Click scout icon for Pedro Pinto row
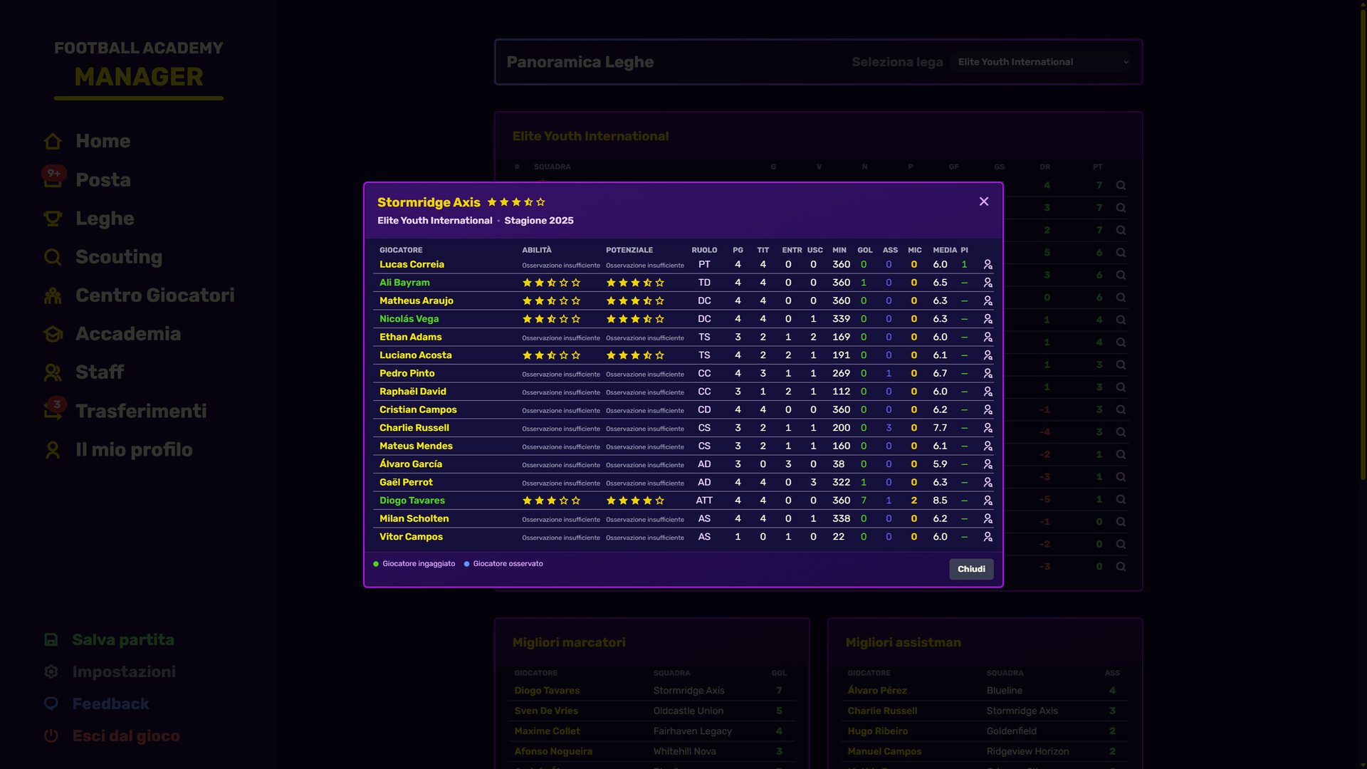The width and height of the screenshot is (1367, 769). (988, 374)
